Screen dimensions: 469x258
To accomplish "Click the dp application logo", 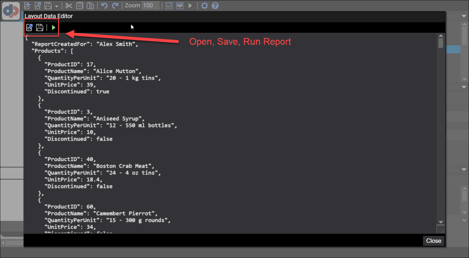I will [x=11, y=11].
